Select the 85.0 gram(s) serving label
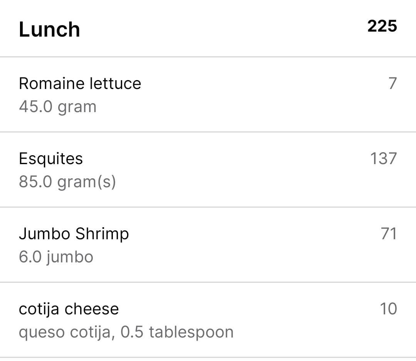The height and width of the screenshot is (361, 416). click(67, 182)
